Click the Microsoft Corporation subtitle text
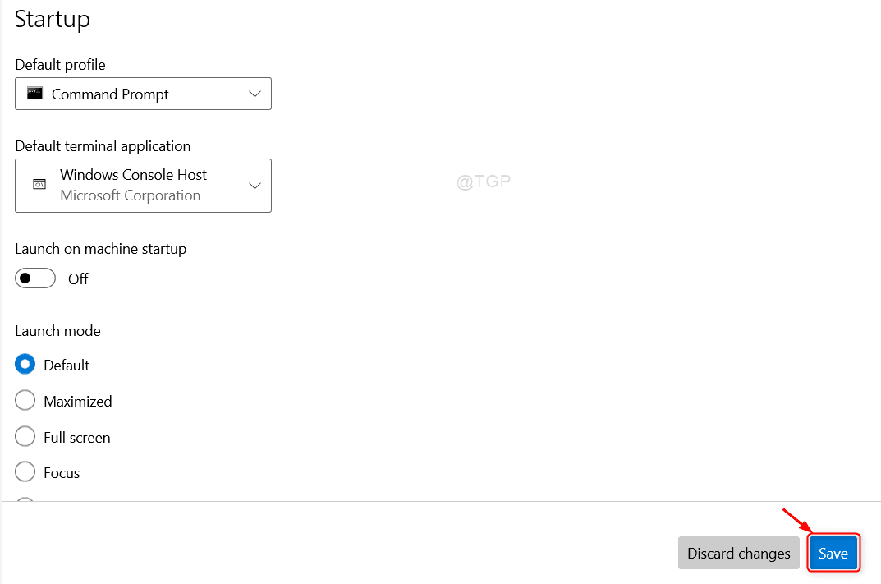The image size is (881, 584). (x=131, y=195)
